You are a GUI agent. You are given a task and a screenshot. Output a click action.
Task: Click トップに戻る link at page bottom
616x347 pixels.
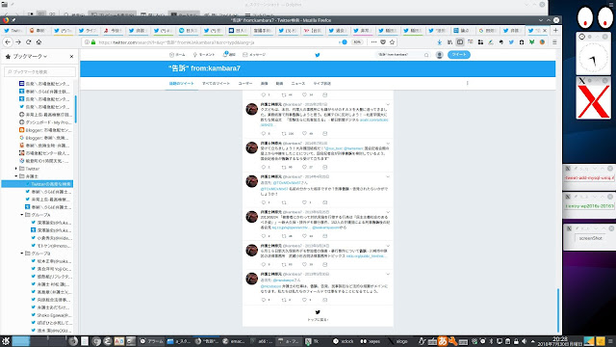coord(318,319)
